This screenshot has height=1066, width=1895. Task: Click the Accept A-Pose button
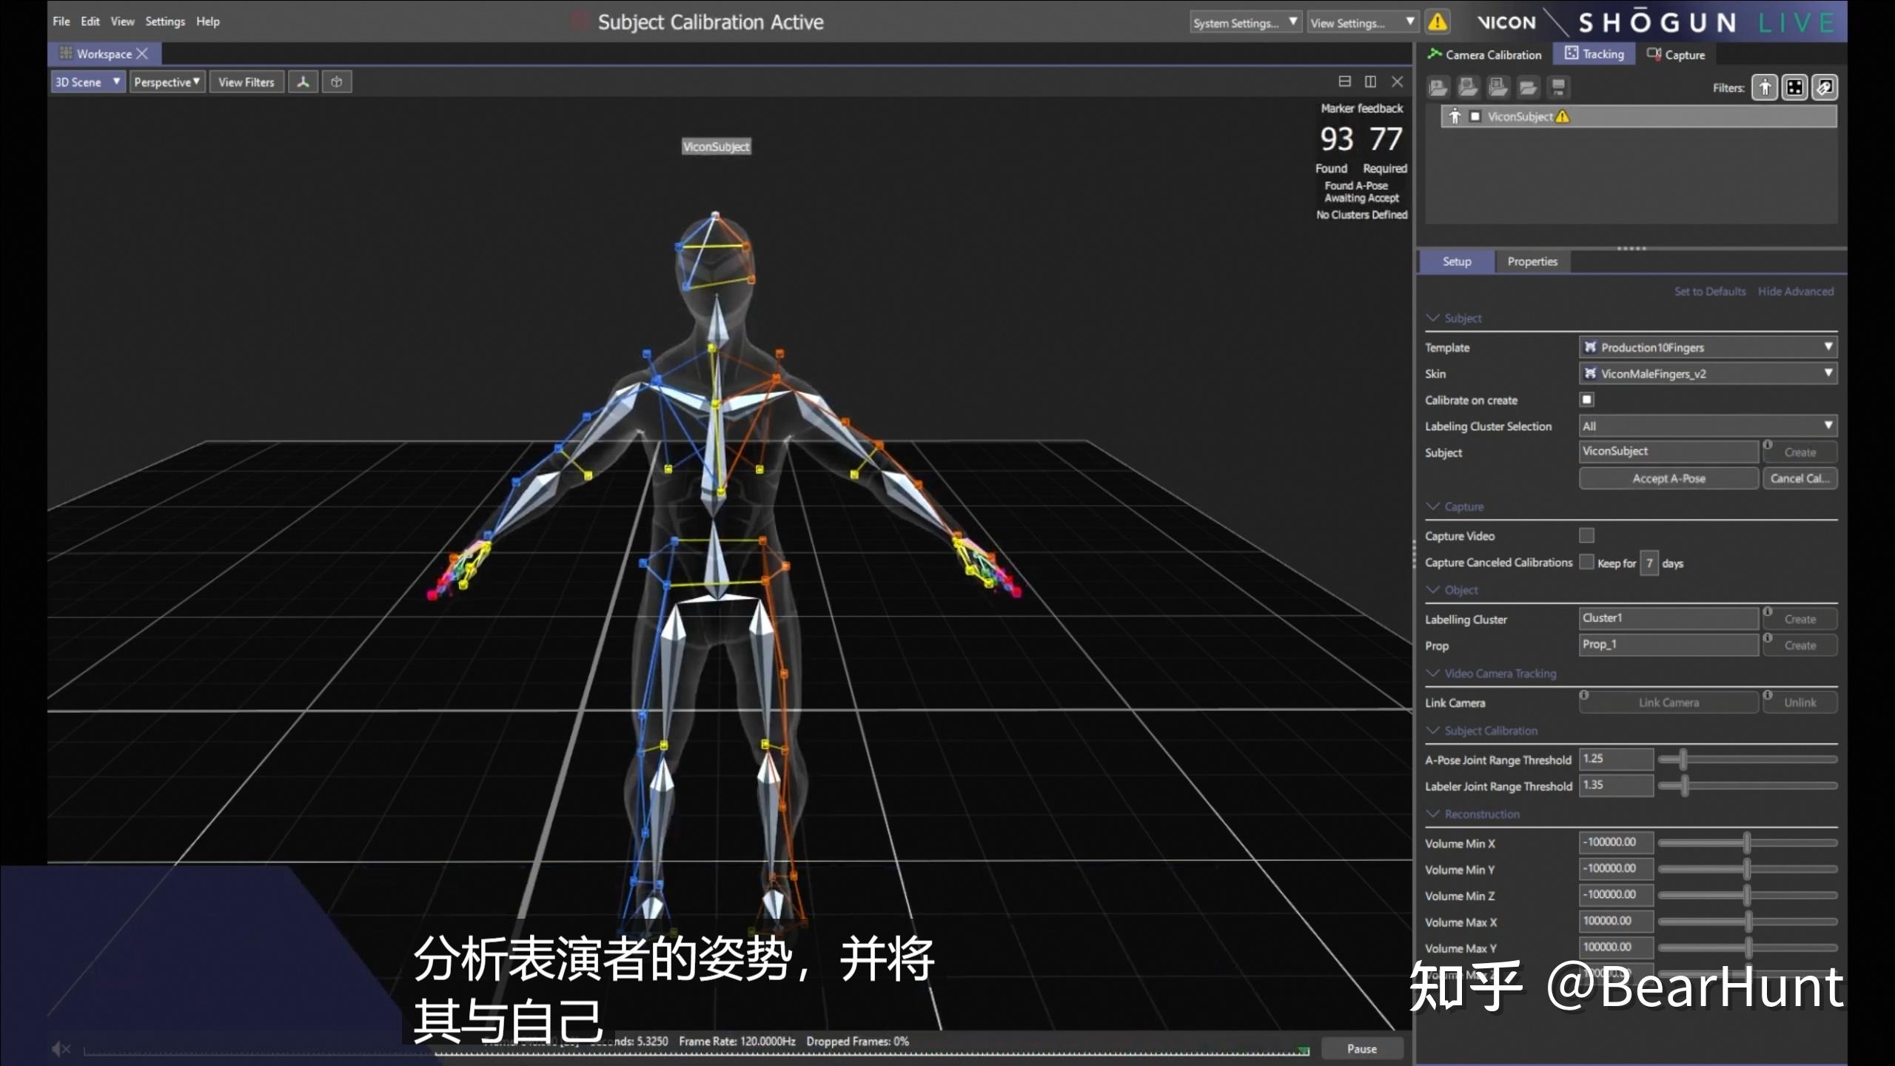[x=1668, y=478]
